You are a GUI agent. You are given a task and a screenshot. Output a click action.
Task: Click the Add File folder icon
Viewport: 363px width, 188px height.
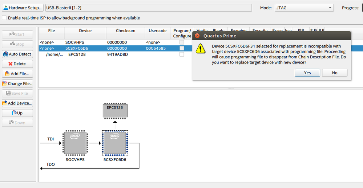[x=7, y=74]
